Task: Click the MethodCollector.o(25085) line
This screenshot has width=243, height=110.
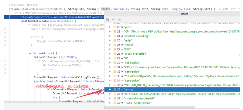Action: point(63,65)
